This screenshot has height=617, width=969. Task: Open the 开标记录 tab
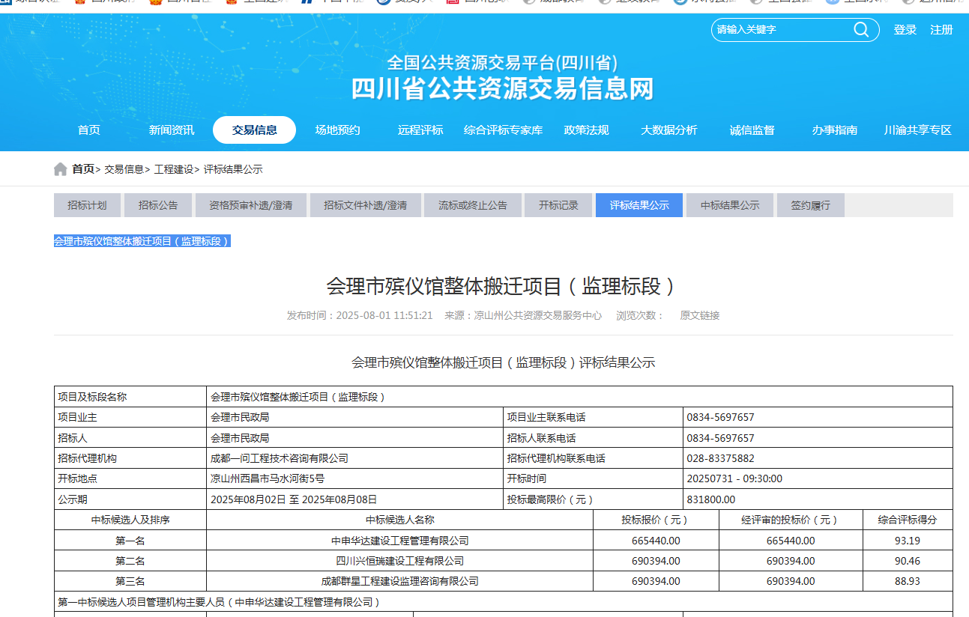558,205
